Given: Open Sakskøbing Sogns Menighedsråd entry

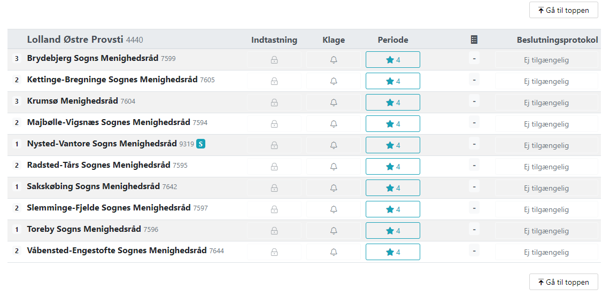Looking at the screenshot, I should [94, 186].
